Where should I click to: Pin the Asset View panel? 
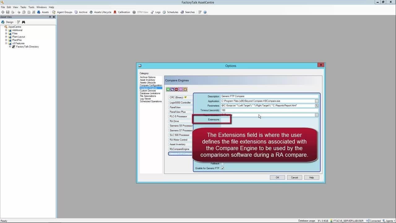[50, 17]
